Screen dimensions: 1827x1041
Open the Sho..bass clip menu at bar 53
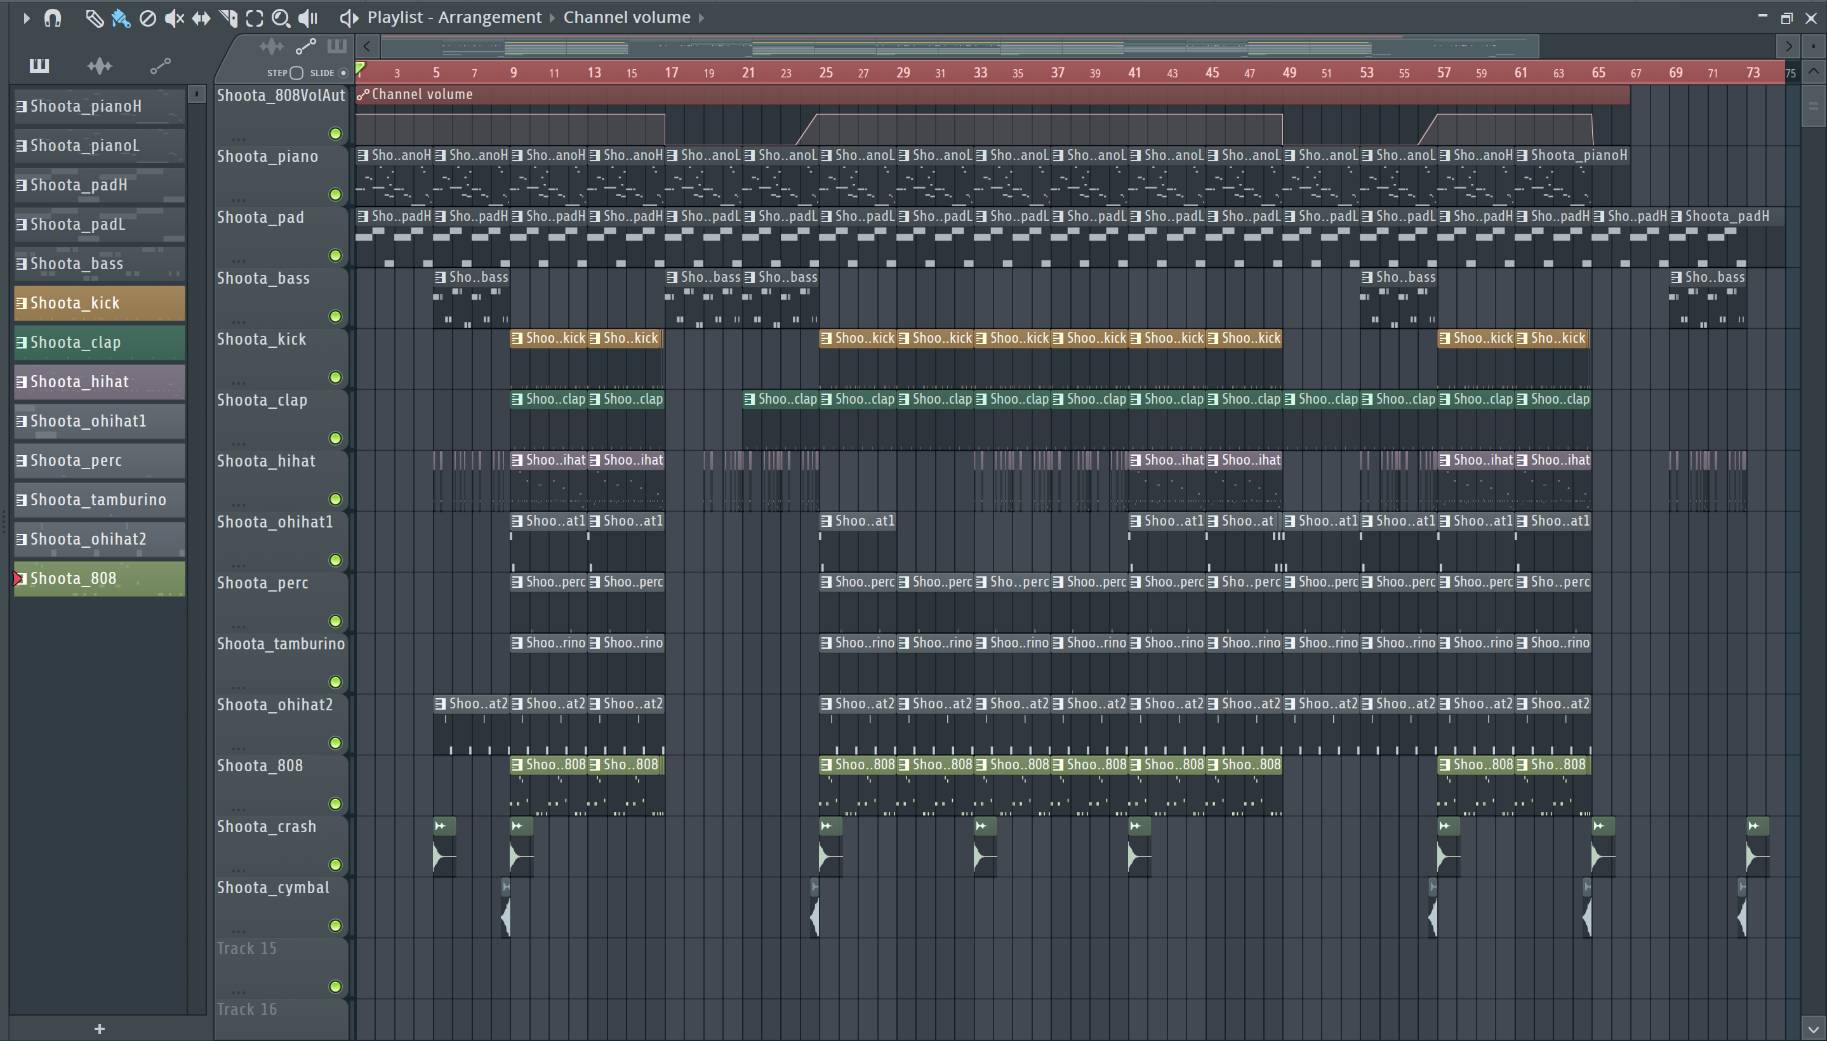coord(1367,277)
